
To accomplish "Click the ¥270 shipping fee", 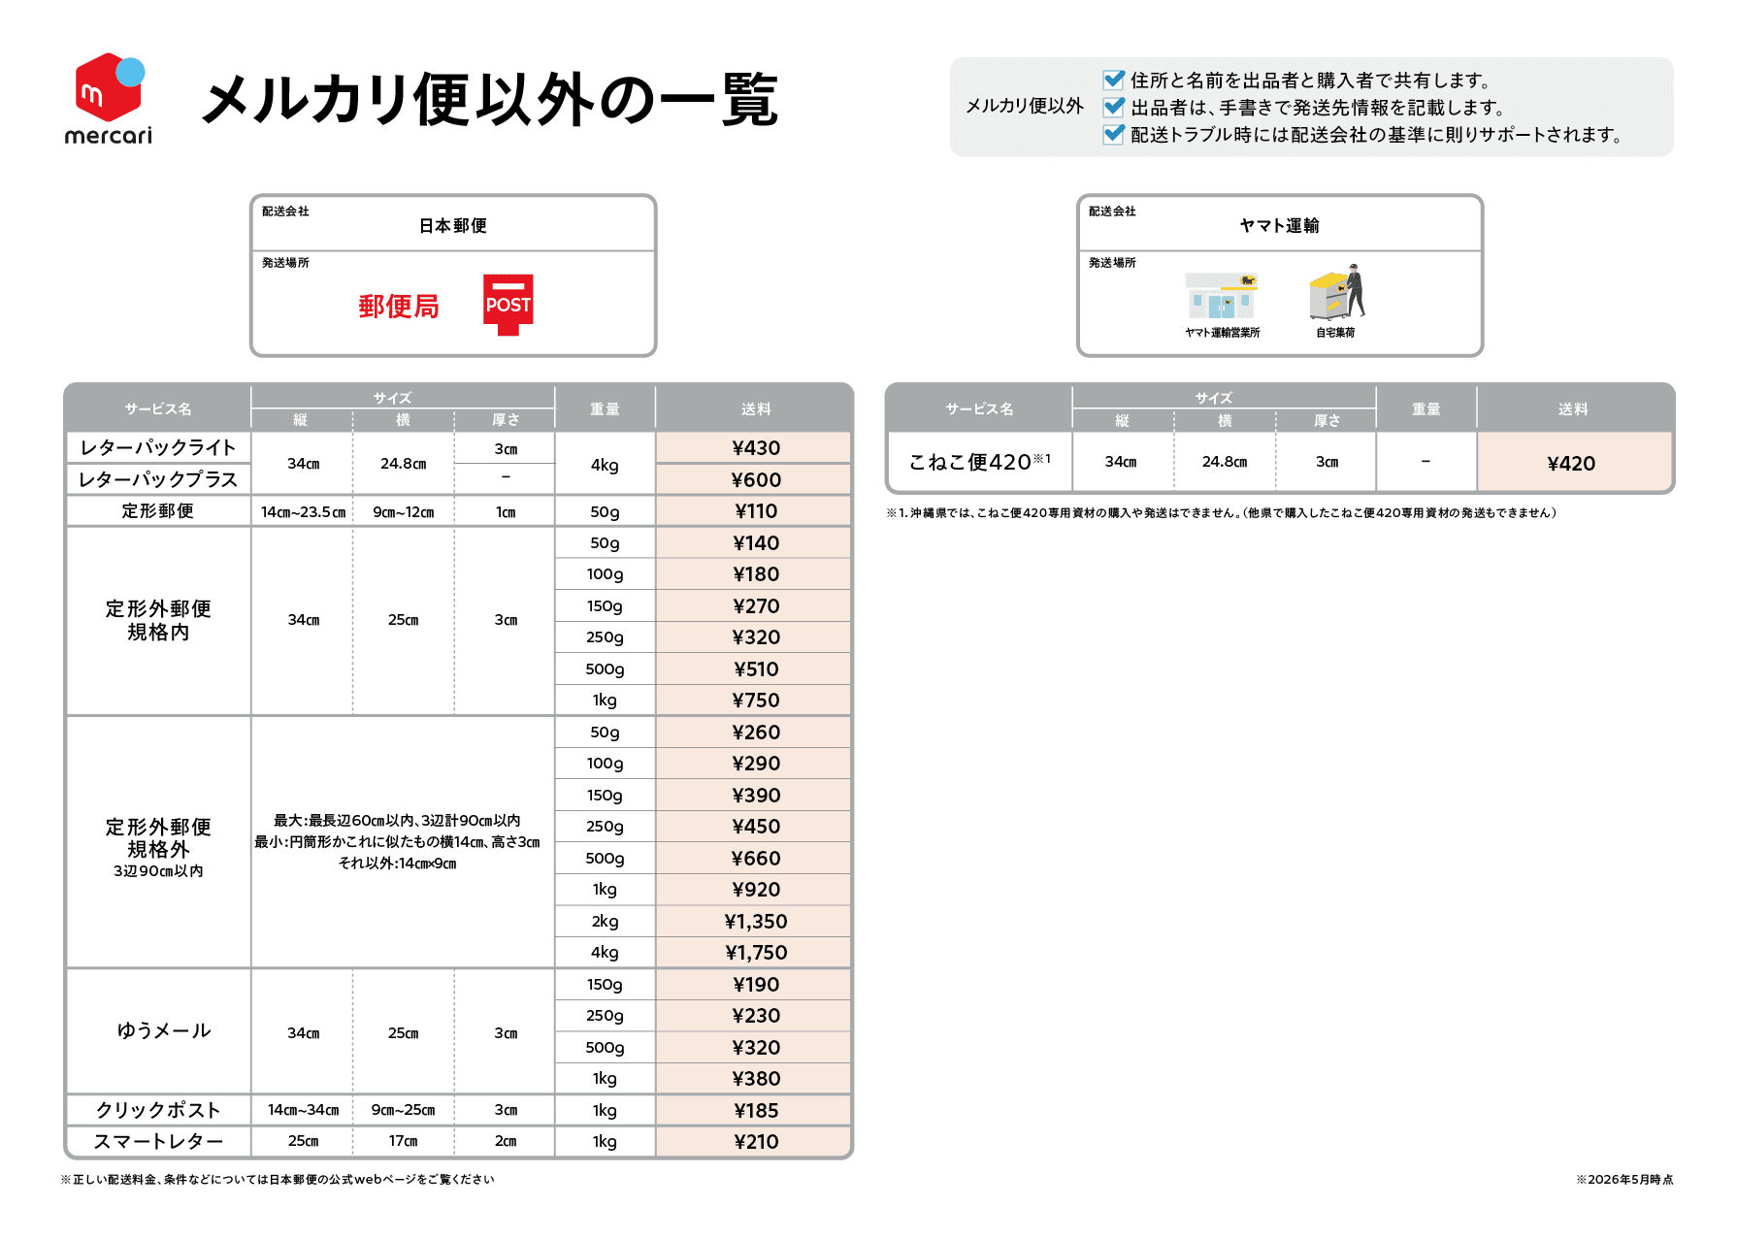I will [x=756, y=606].
